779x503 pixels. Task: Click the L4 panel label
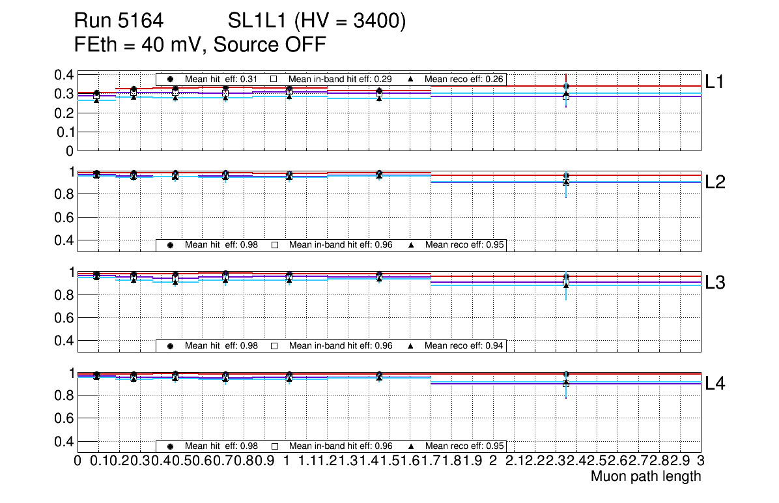tap(715, 383)
